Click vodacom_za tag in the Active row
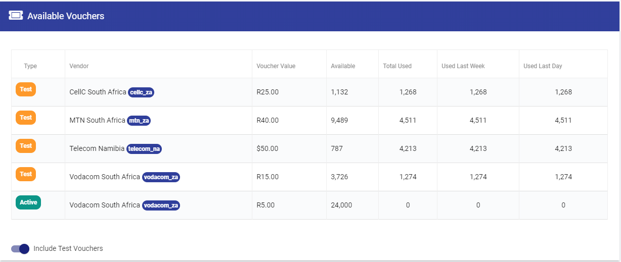The image size is (621, 262). coord(161,205)
